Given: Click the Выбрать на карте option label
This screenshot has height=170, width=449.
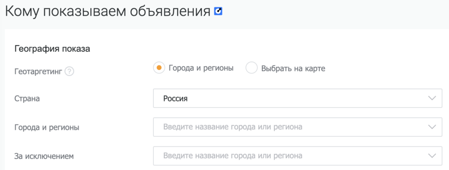Looking at the screenshot, I should pyautogui.click(x=293, y=69).
